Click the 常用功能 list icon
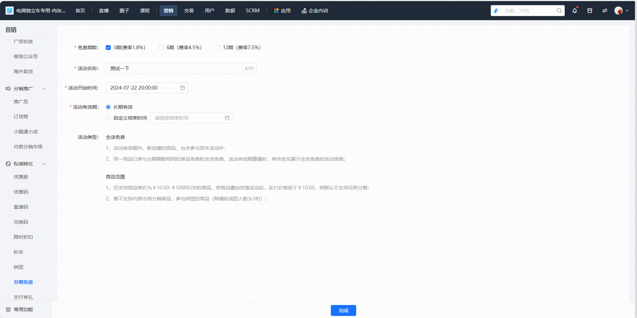Screen dimensions: 637x318 (x=8, y=309)
